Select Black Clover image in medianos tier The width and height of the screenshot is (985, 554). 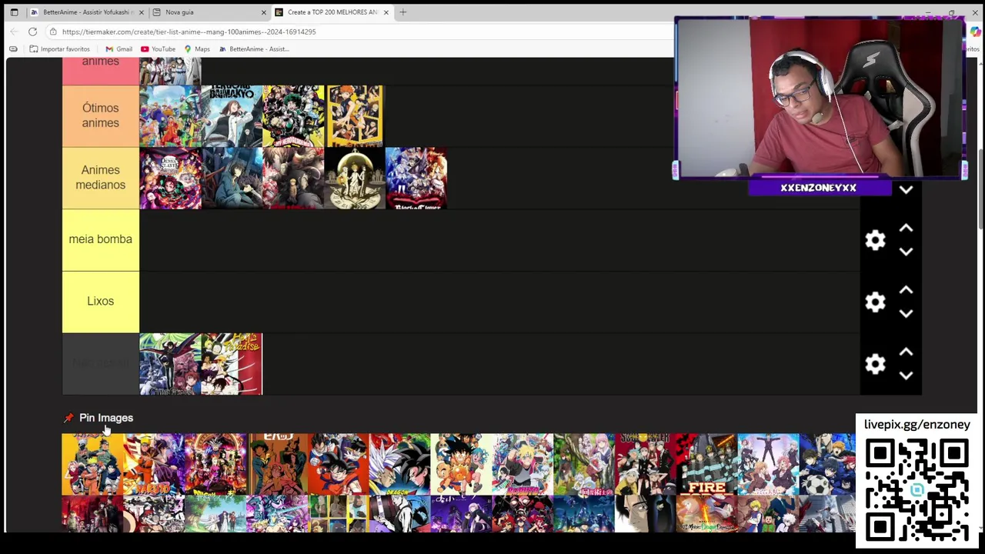[x=416, y=178]
